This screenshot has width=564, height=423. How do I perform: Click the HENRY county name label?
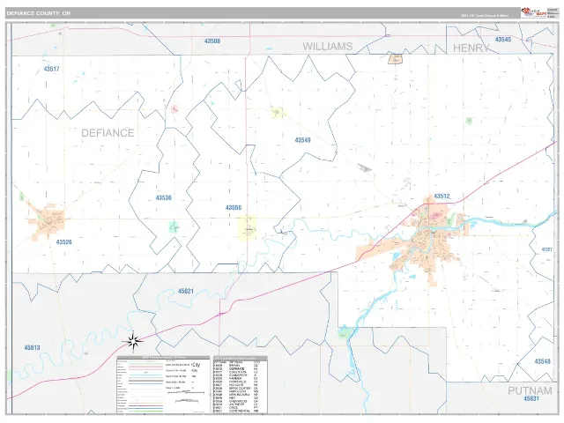471,48
